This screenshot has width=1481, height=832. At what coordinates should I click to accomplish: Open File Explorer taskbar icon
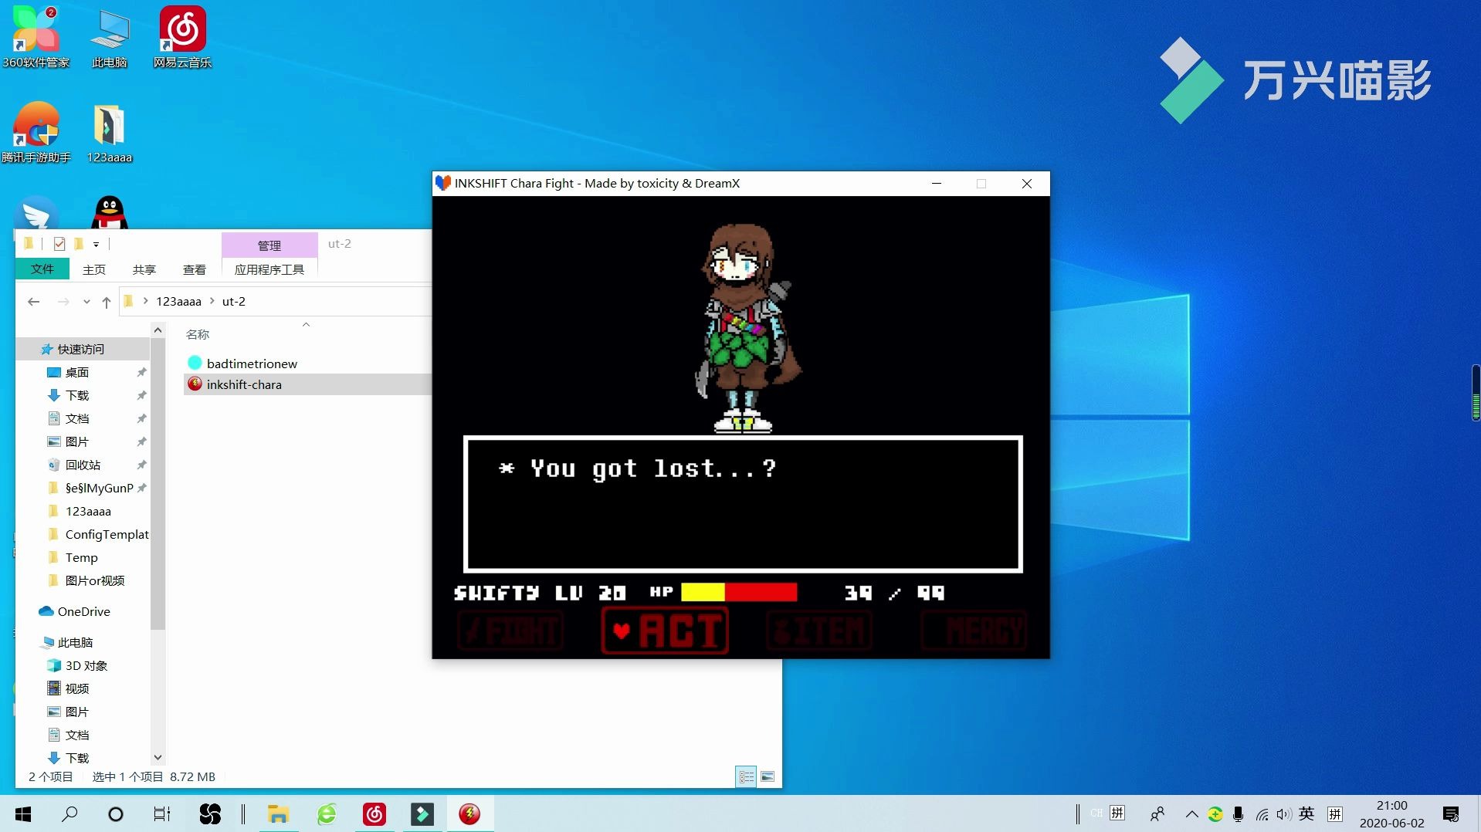pos(278,813)
